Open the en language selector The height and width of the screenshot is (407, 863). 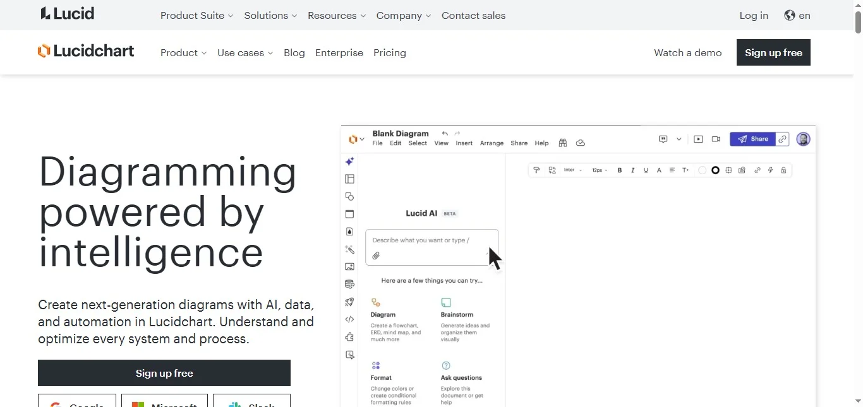pos(797,16)
